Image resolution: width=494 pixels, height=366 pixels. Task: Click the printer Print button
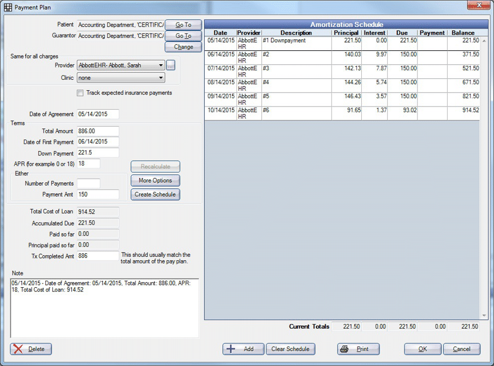tap(358, 349)
